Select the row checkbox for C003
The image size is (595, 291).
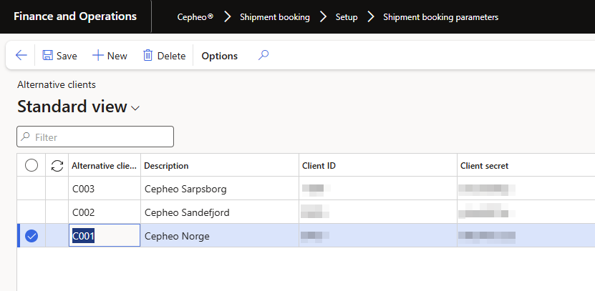coord(32,189)
